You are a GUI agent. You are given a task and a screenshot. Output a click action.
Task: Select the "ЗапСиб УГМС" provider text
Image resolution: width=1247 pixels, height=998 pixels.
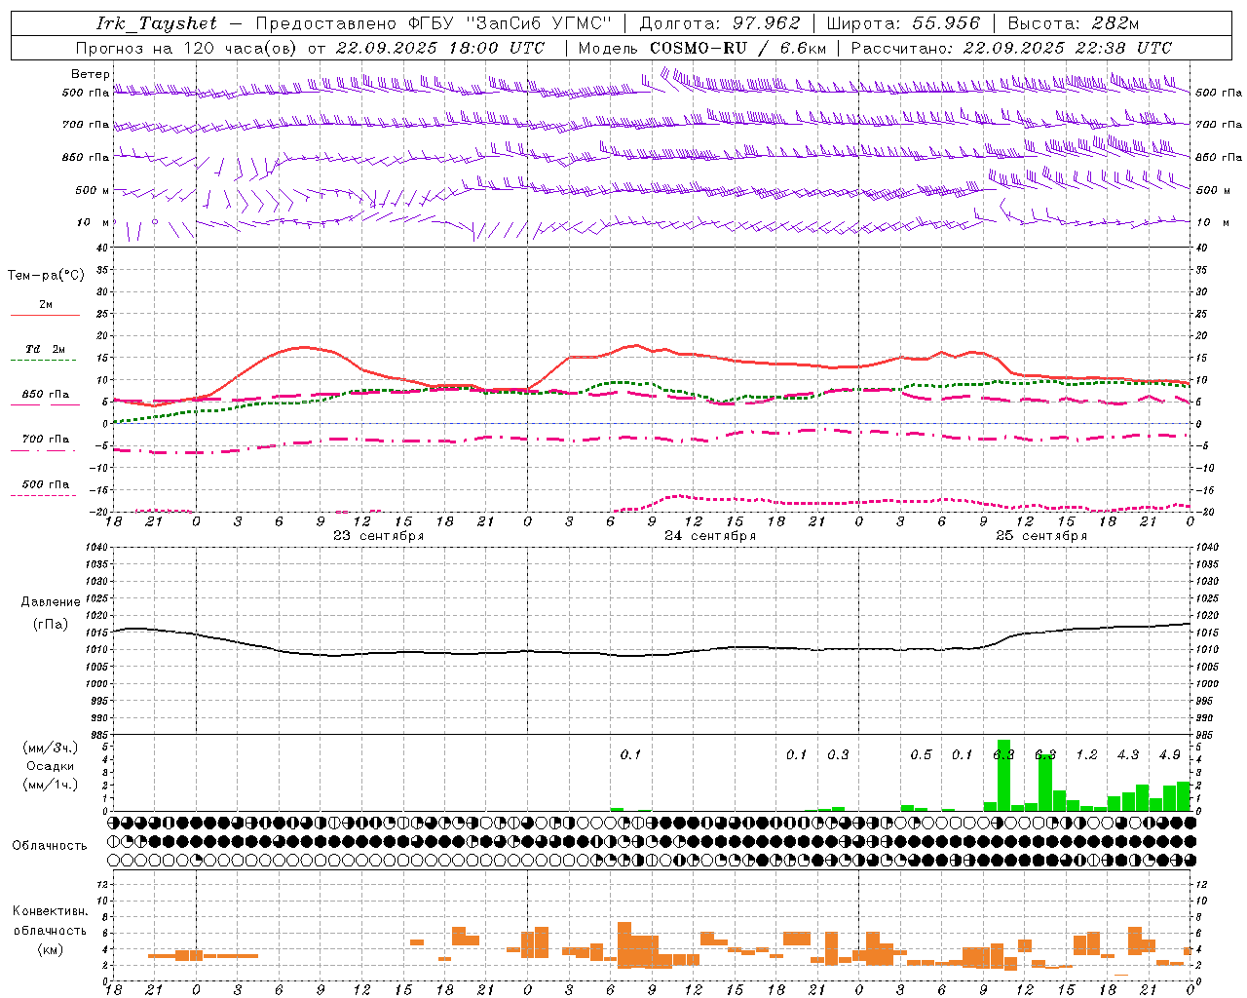(x=538, y=23)
